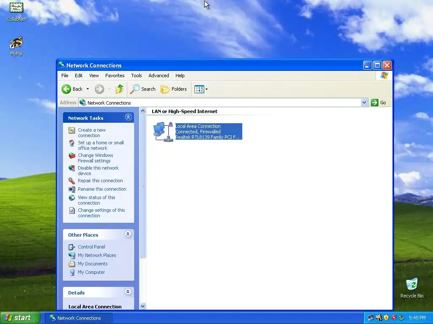This screenshot has height=324, width=433.
Task: Click the side pane scroll down arrow
Action: pos(143,306)
